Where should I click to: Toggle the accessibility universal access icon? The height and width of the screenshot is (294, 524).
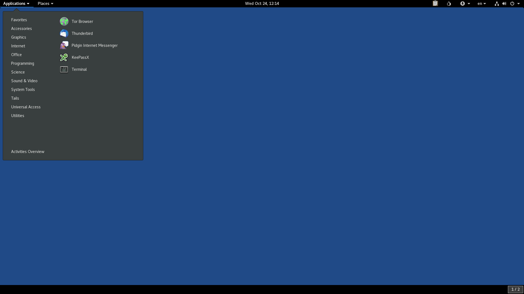click(x=463, y=3)
